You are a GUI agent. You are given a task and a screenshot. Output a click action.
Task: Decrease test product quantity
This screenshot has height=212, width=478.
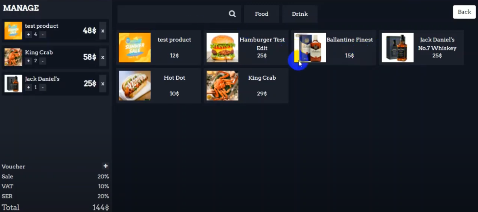click(x=42, y=35)
